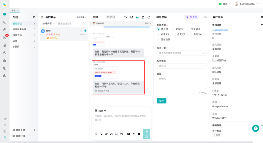This screenshot has height=143, width=263.
Task: Open the chat conversations icon in left sidebar
Action: click(x=5, y=15)
